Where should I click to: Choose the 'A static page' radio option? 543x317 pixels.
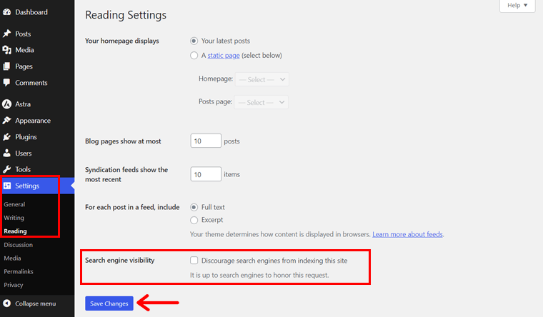tap(194, 55)
